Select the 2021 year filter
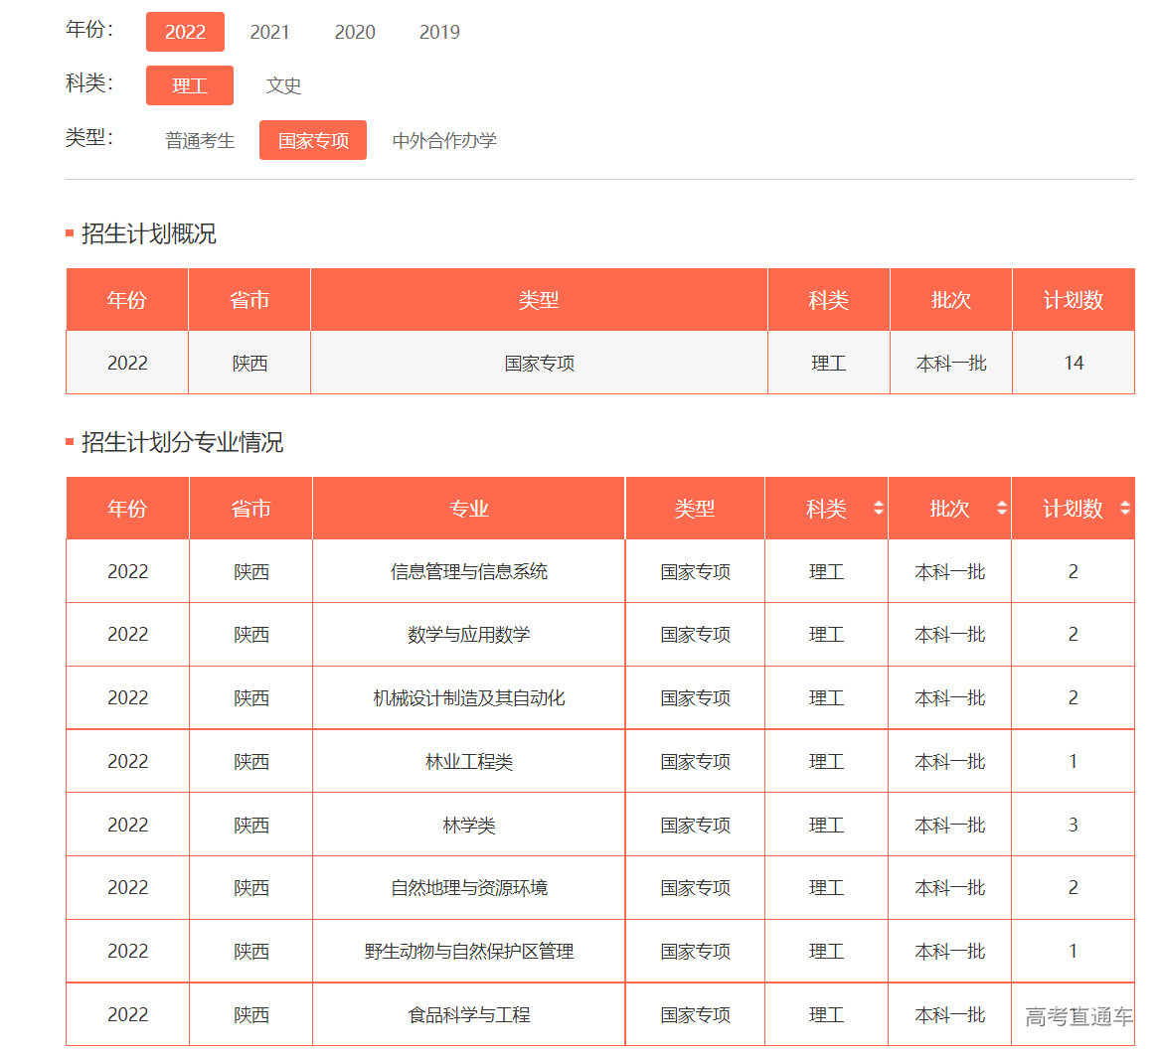The height and width of the screenshot is (1056, 1162). (x=269, y=32)
